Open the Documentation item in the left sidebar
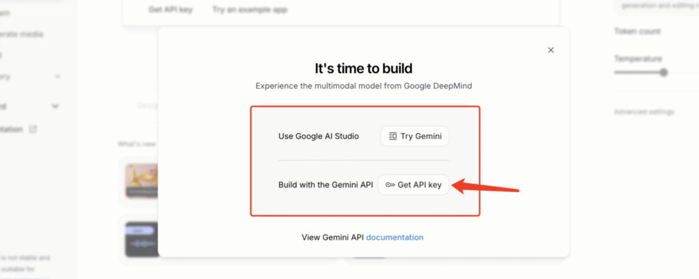The width and height of the screenshot is (699, 279). point(12,129)
